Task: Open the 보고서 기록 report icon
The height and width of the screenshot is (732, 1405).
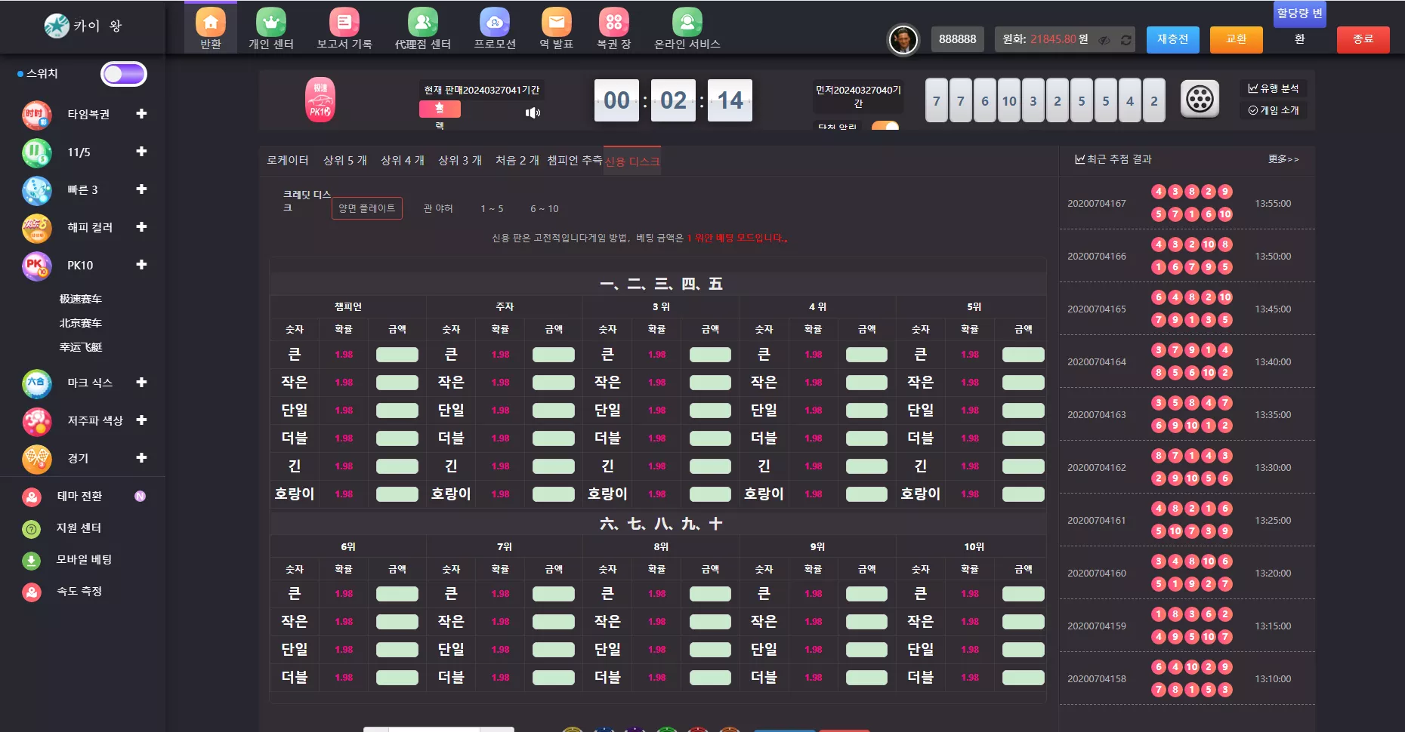Action: 344,23
